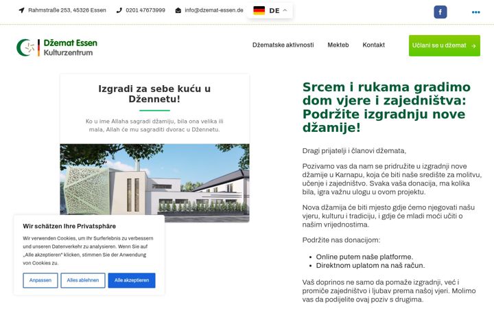Screen dimensions: 494x309
Task: Open the Kontakt menu item
Action: pos(374,45)
